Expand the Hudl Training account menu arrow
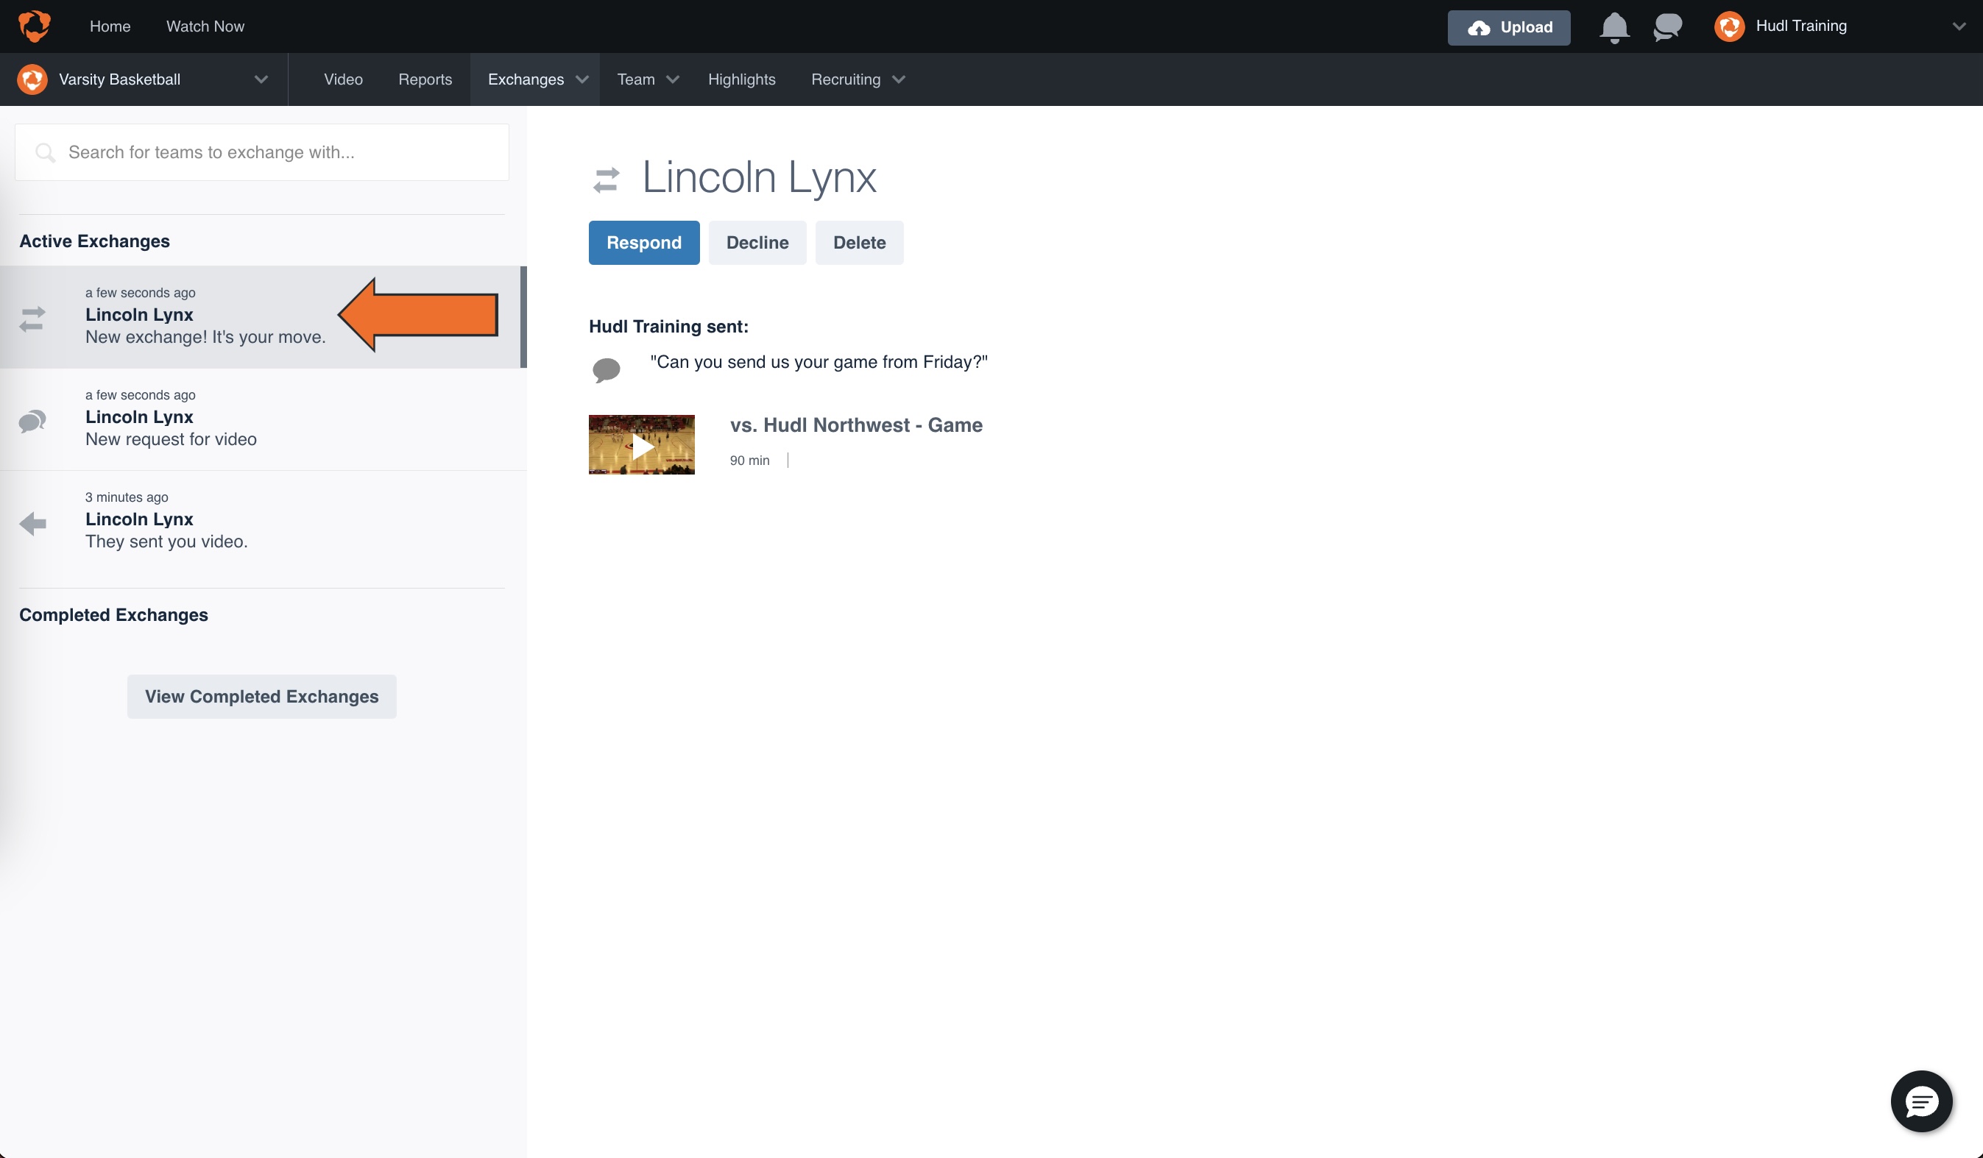 click(x=1959, y=26)
